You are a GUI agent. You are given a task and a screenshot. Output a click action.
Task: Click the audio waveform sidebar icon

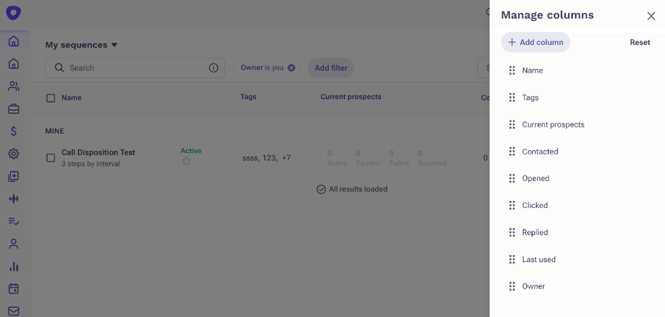(14, 199)
